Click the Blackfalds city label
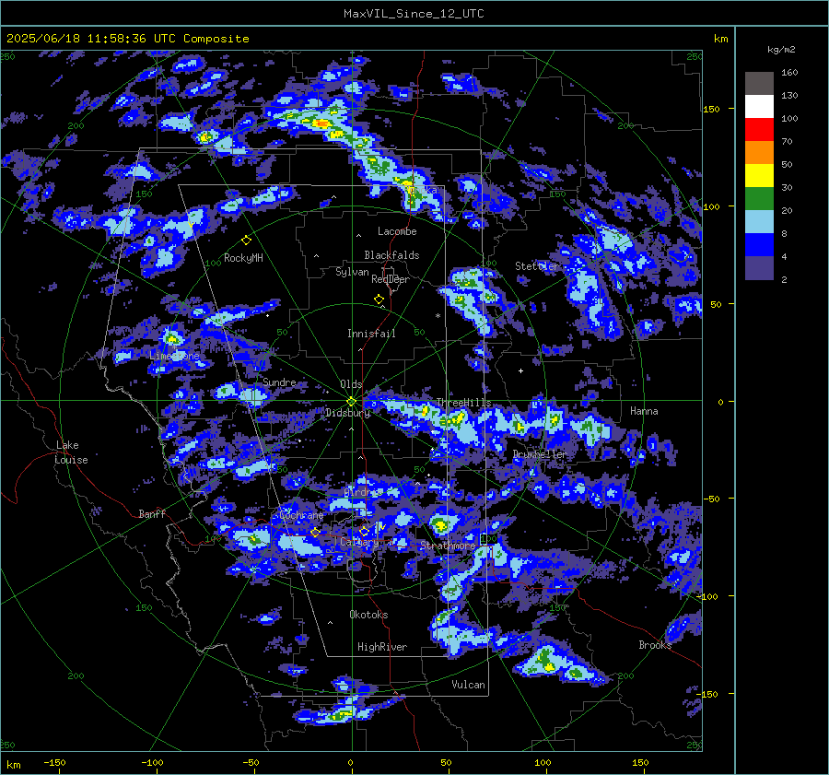Viewport: 829px width, 775px height. tap(391, 255)
